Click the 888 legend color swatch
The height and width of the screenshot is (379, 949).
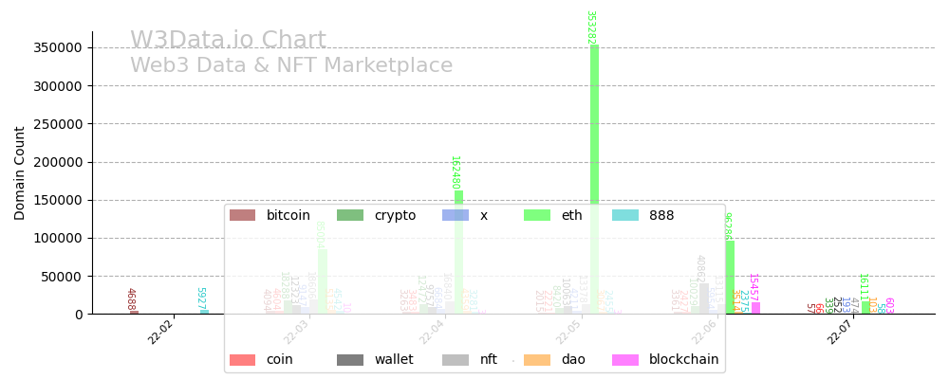click(x=625, y=215)
